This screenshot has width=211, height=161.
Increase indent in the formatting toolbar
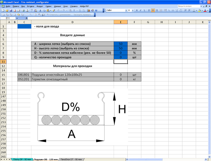tap(189, 10)
